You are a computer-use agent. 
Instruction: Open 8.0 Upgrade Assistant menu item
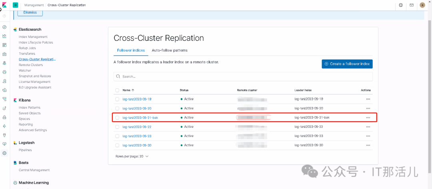click(x=35, y=87)
